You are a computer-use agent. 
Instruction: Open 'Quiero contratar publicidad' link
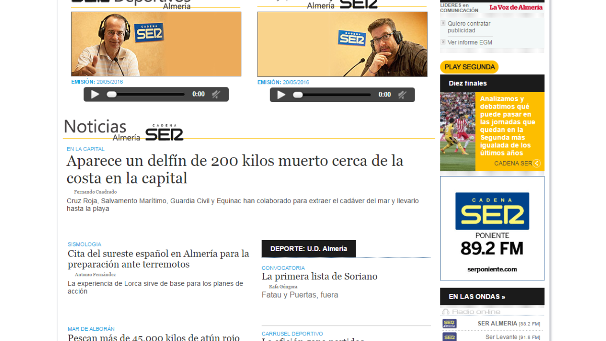469,27
